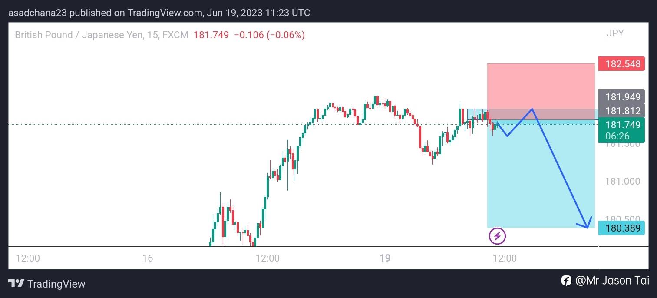Click the @Mr Jason Tai handle

(x=612, y=281)
